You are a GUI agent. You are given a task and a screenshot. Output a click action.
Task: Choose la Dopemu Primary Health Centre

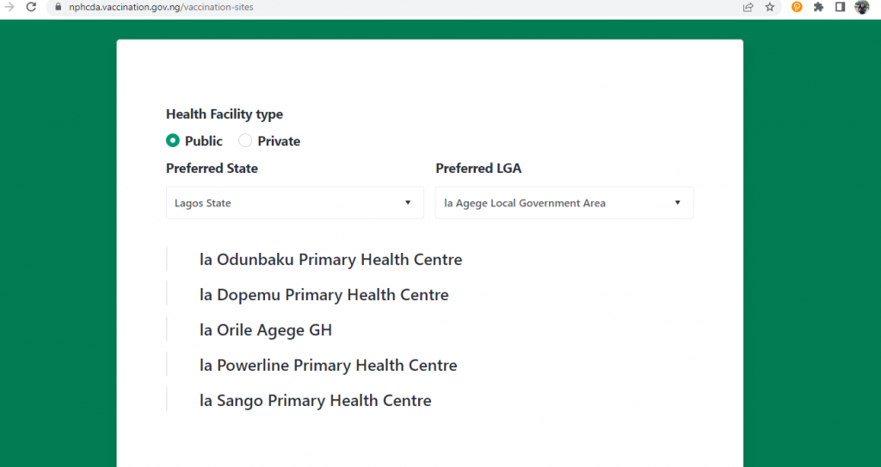(324, 295)
